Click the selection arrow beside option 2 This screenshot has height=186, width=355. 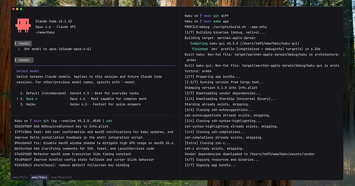coord(17,99)
